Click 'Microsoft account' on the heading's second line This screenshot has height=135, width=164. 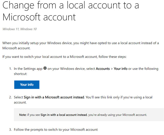click(x=39, y=17)
